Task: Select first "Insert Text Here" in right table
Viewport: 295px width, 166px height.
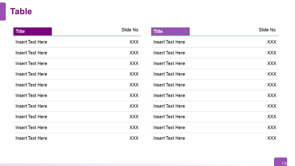Action: (x=169, y=42)
